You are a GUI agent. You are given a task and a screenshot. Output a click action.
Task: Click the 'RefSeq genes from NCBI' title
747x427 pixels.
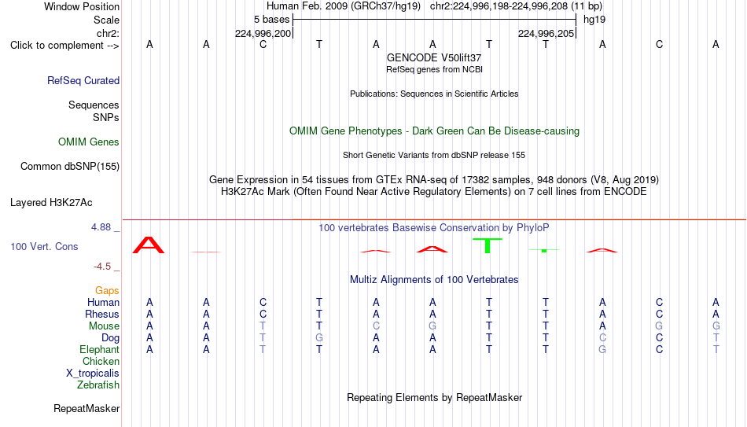[434, 69]
